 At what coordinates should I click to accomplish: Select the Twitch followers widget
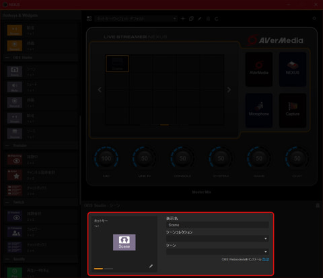pos(15,232)
